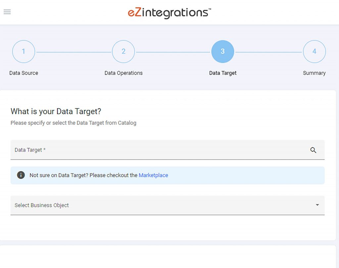Click the Summary step label
This screenshot has height=268, width=339.
point(314,73)
